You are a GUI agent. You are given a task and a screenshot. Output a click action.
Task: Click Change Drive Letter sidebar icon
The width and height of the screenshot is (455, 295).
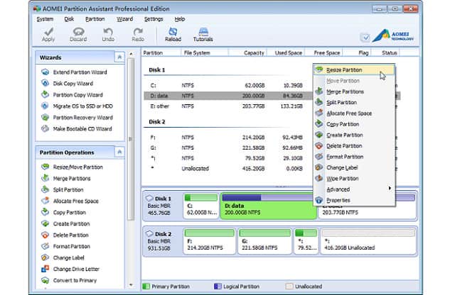pyautogui.click(x=45, y=269)
